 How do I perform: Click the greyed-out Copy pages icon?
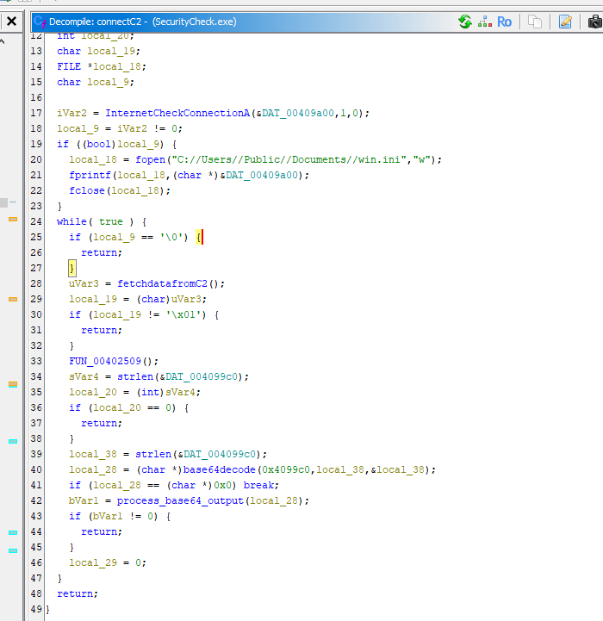(535, 22)
